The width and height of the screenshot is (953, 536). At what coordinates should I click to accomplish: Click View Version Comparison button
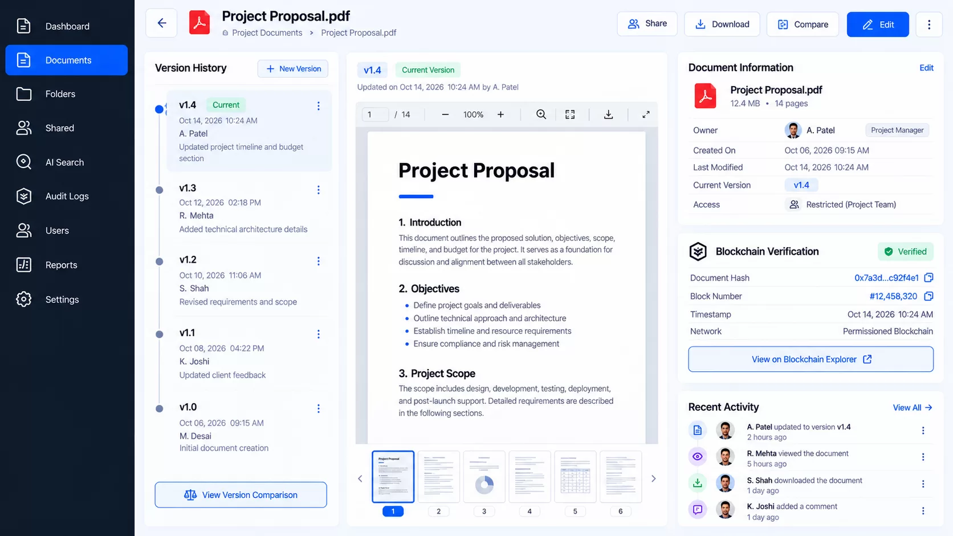click(241, 495)
